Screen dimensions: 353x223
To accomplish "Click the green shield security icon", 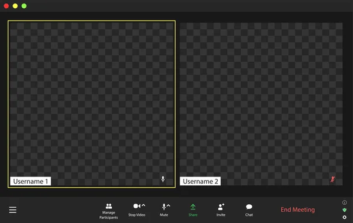I will 344,210.
